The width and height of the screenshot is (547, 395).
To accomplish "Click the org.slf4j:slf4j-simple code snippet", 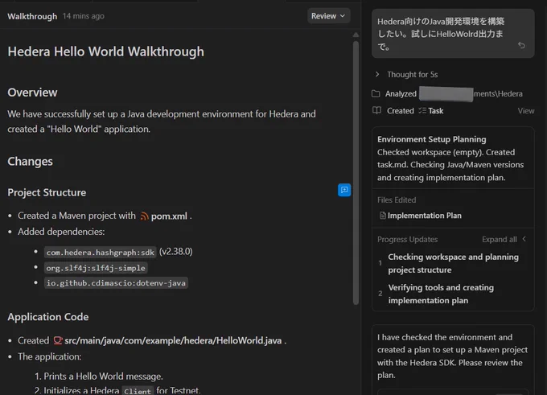I will coord(96,268).
